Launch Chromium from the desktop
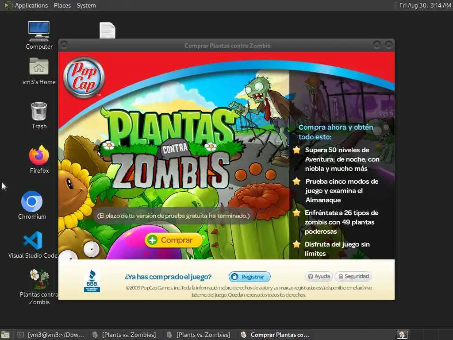The image size is (453, 340). (x=32, y=205)
